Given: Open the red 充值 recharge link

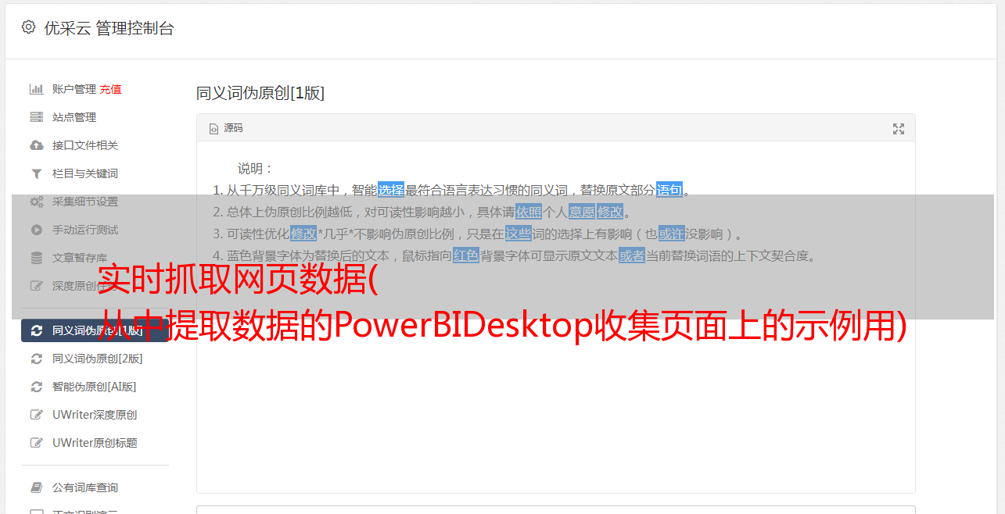Looking at the screenshot, I should 110,89.
